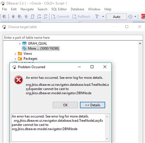The height and width of the screenshot is (143, 145).
Task: Click Choose target table window icon
Action: (x=4, y=27)
